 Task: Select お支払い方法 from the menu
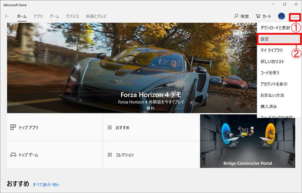pos(279,95)
